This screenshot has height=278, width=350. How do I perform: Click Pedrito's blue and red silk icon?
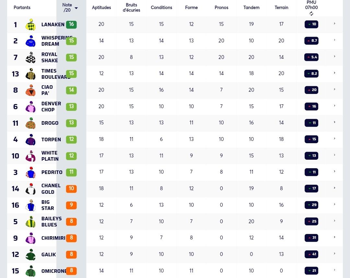tap(30, 172)
